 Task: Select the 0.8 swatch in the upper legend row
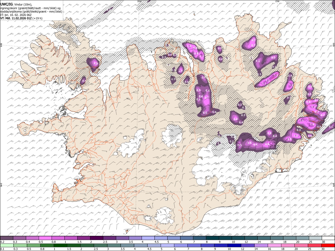click(x=58, y=238)
